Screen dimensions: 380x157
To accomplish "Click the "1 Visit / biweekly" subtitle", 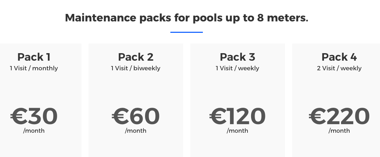I will coord(136,68).
